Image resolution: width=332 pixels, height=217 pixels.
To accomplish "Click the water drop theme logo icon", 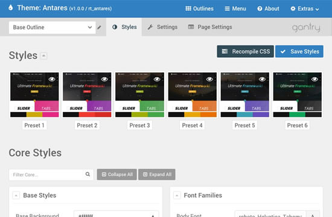I will tap(11, 8).
